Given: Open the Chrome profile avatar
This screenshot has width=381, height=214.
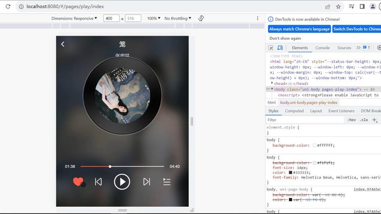Looking at the screenshot, I should coord(373,6).
